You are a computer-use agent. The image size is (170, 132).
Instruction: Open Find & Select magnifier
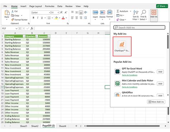click(143, 15)
